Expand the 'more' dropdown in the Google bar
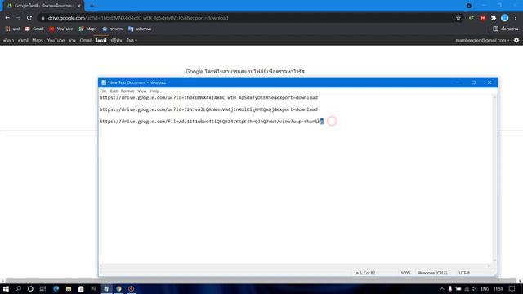This screenshot has height=294, width=523. (x=132, y=40)
